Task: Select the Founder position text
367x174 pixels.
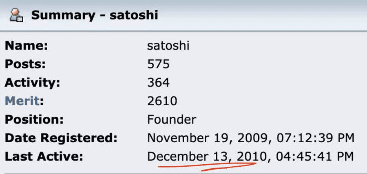Action: point(172,120)
